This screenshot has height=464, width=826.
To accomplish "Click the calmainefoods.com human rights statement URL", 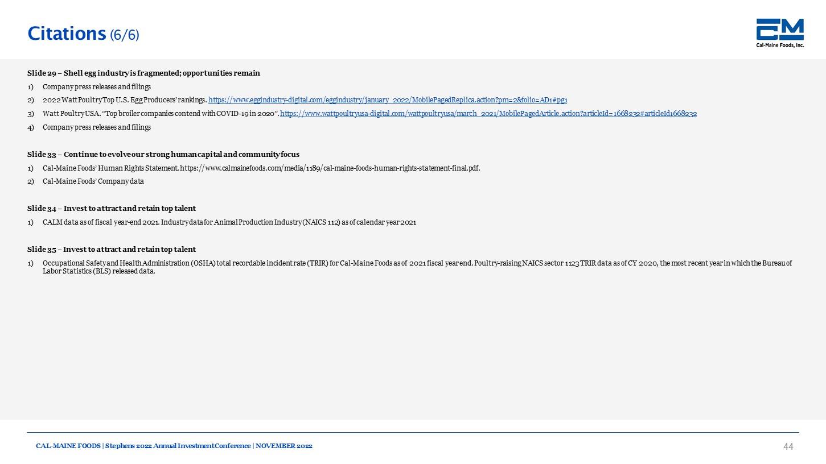I will pos(330,168).
